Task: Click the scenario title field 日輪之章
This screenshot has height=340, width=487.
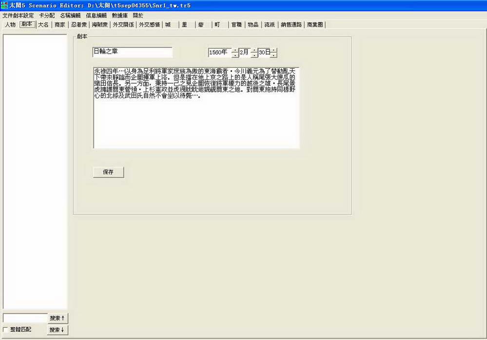Action: coord(132,52)
